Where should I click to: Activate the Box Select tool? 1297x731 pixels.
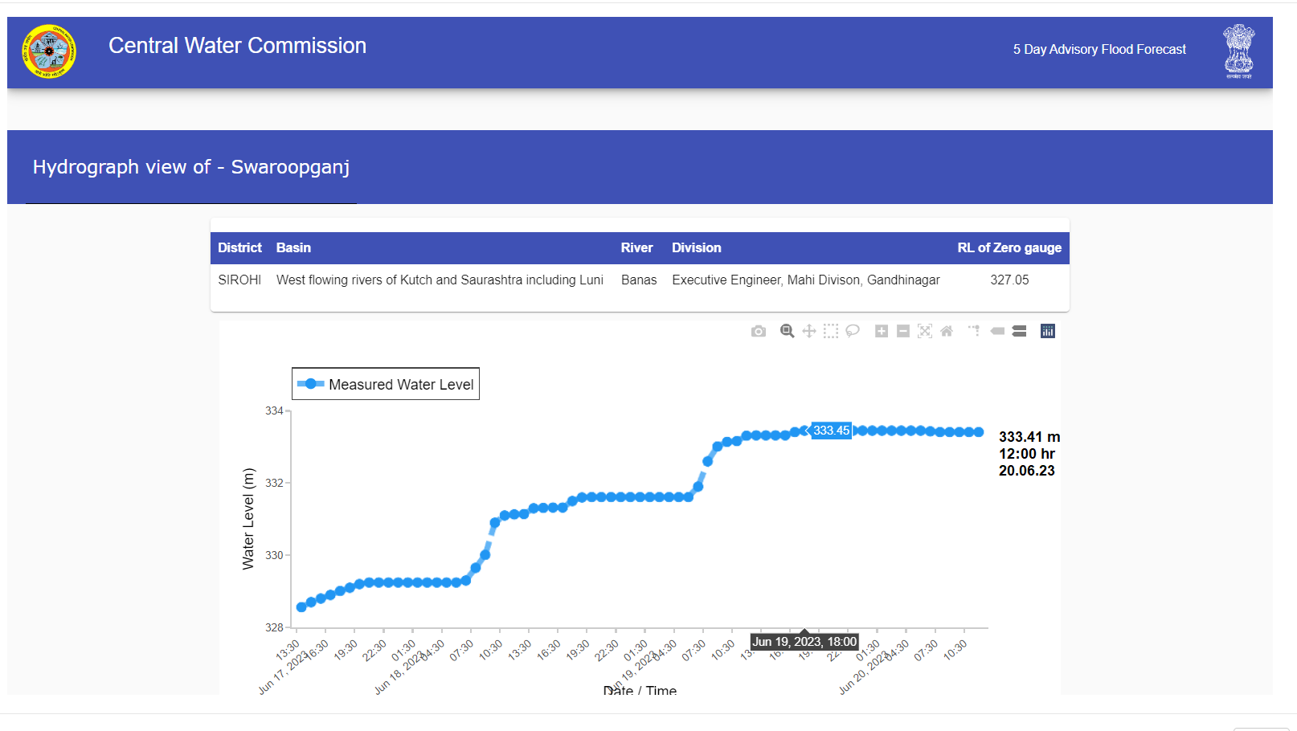[831, 332]
